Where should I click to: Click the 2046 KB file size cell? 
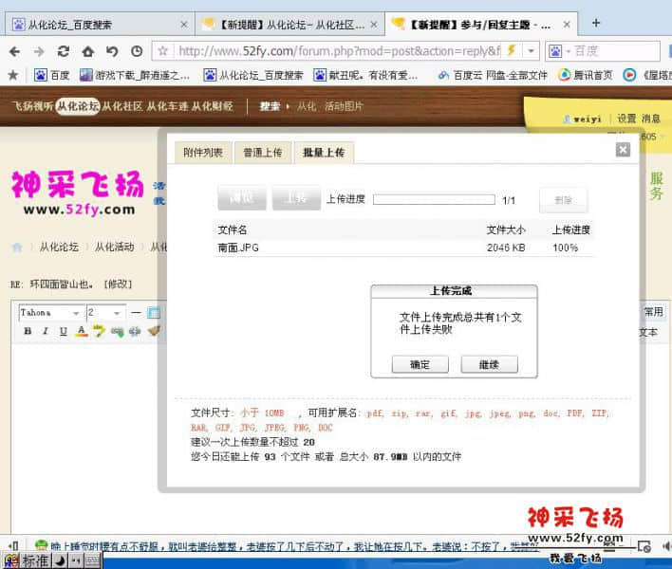[x=506, y=248]
